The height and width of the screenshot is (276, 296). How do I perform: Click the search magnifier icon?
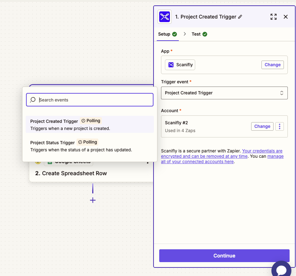(33, 100)
